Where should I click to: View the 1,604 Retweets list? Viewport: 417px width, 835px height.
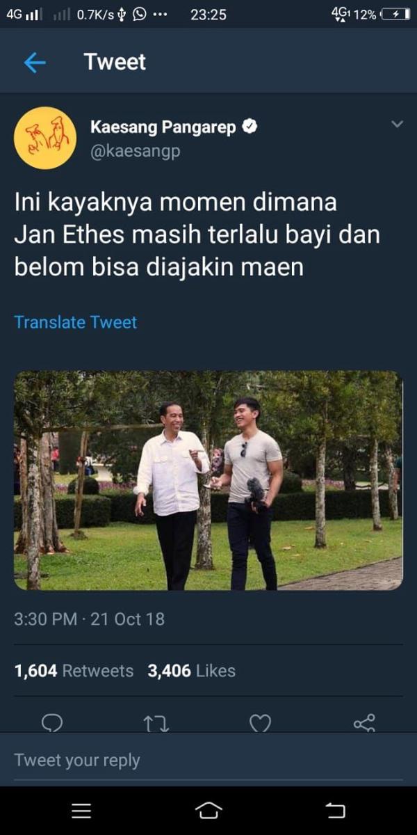[74, 671]
